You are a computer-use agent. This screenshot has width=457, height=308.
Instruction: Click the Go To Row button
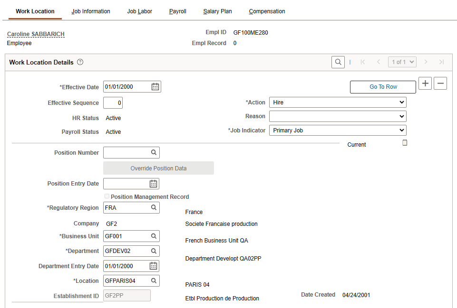pos(383,87)
